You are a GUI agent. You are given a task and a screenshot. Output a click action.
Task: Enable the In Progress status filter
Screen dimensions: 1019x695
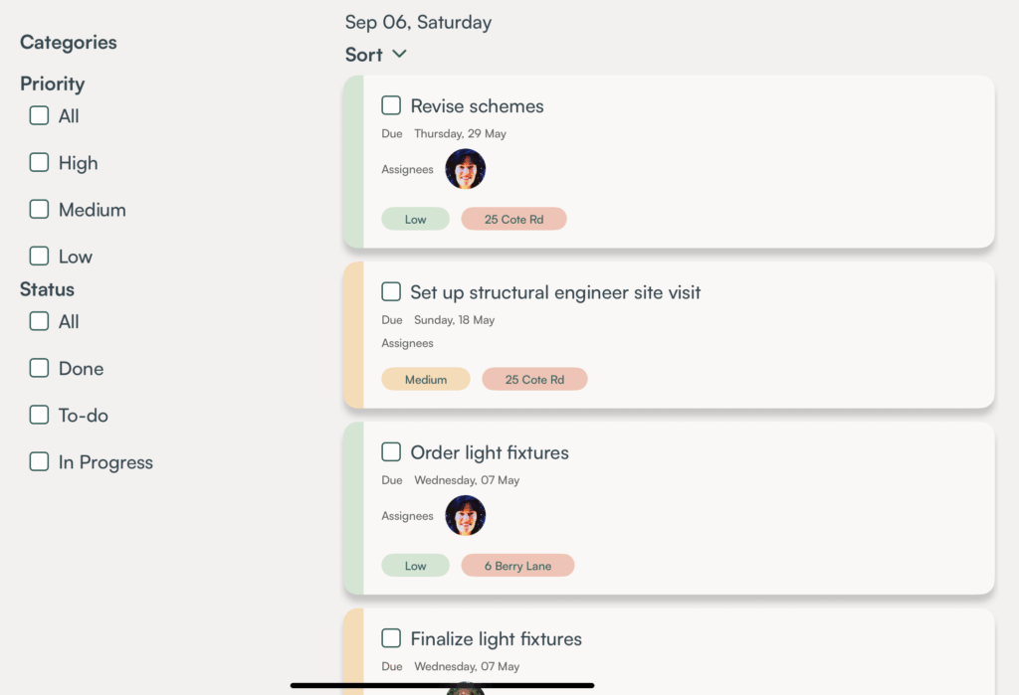pos(39,461)
